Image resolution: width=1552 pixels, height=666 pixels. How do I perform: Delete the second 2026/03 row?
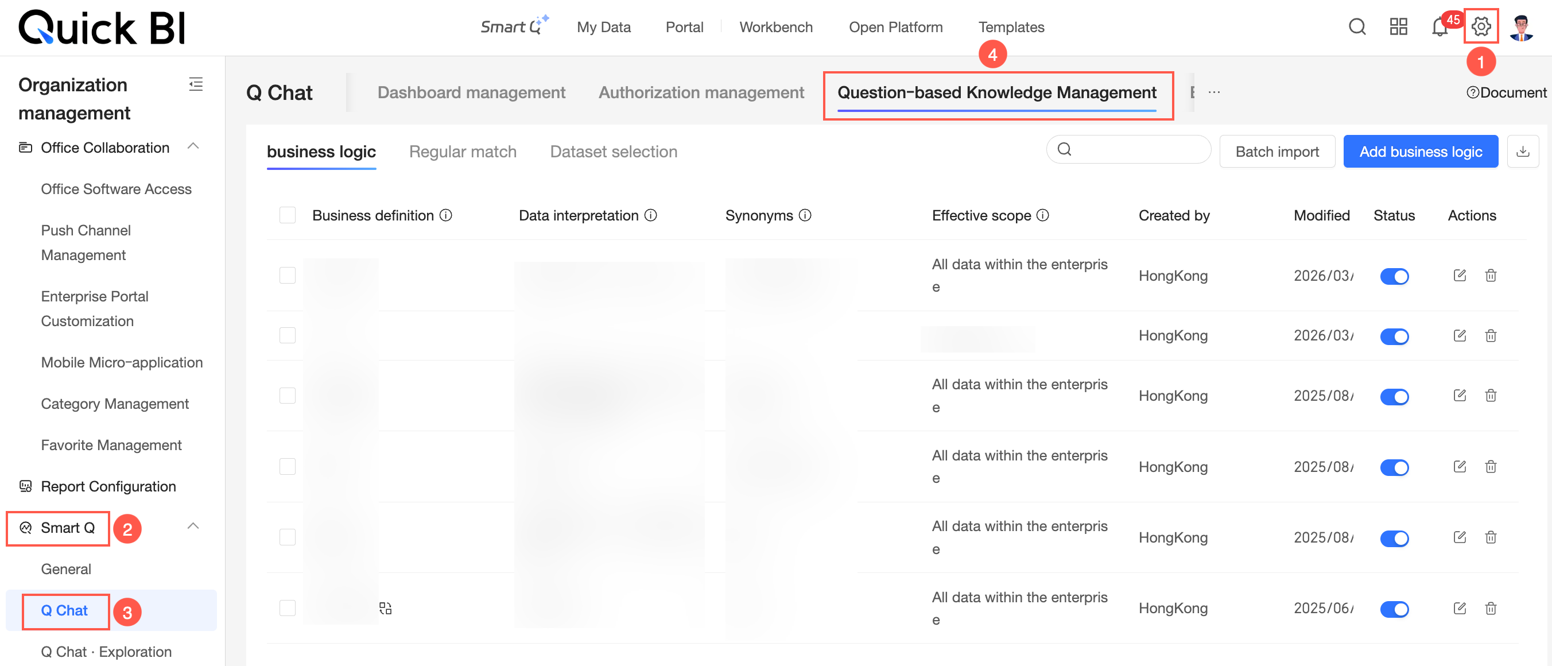click(x=1491, y=335)
